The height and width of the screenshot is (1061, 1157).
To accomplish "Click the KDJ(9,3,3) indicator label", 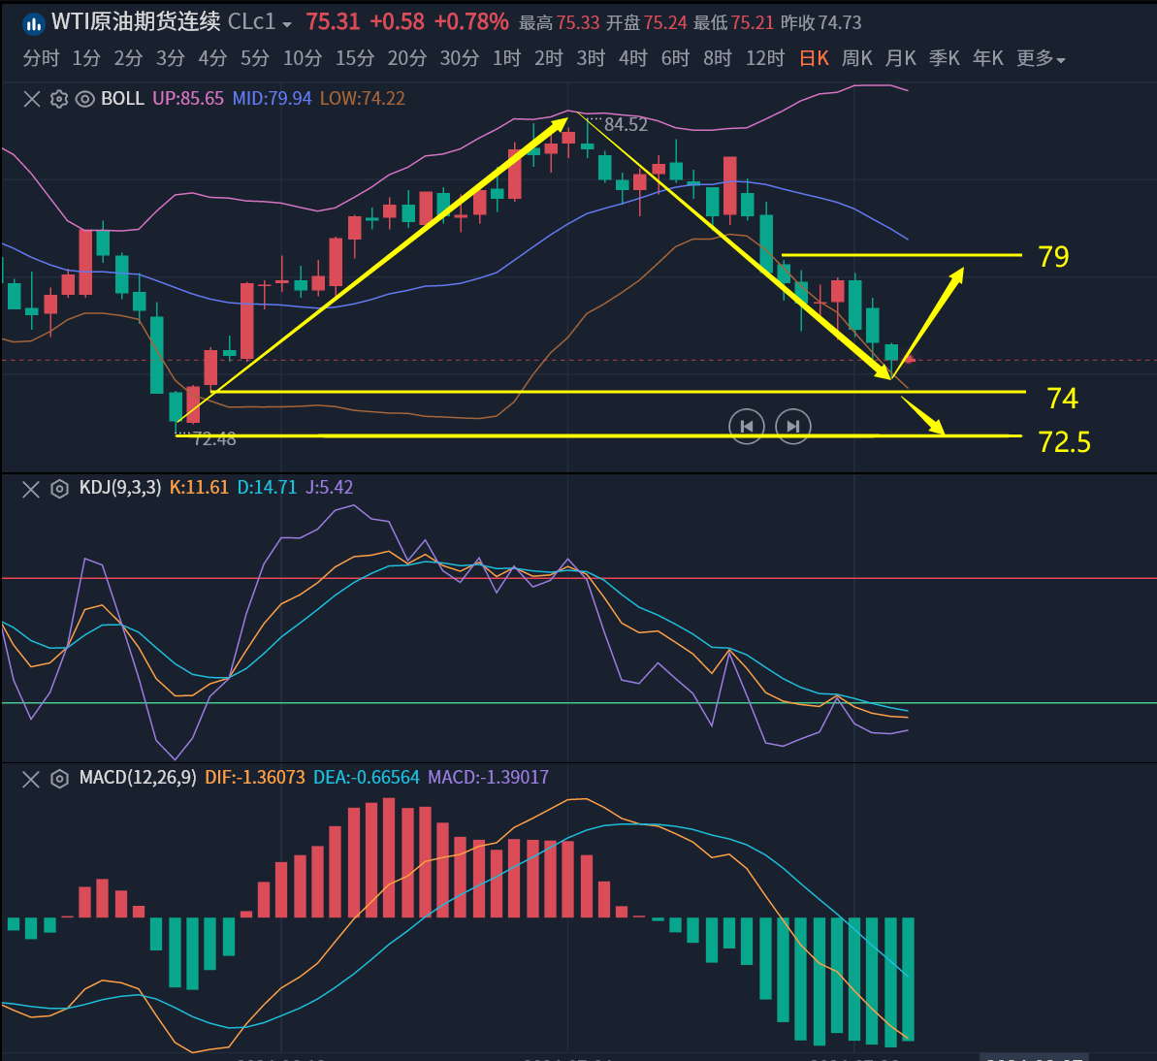I will coord(120,488).
